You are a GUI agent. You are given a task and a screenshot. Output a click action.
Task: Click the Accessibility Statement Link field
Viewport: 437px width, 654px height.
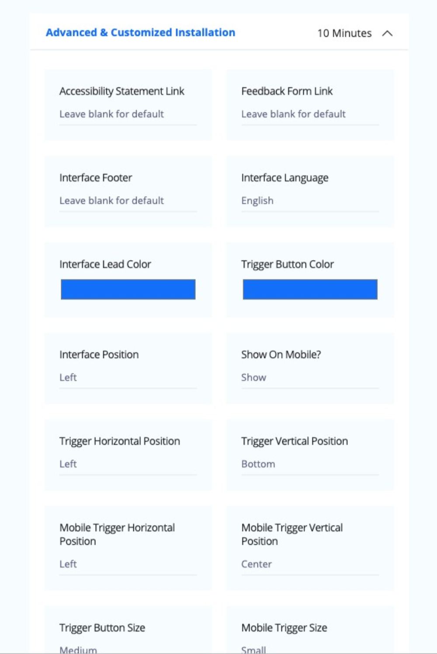click(x=128, y=114)
